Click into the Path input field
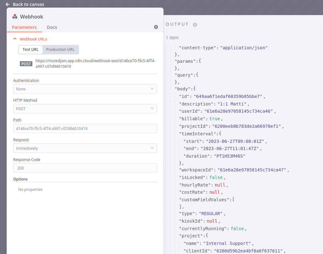 point(85,128)
